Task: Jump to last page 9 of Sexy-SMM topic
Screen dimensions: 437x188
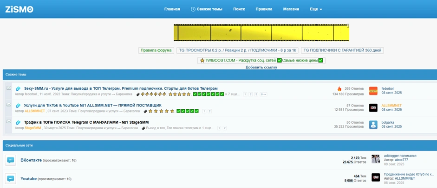Action: [x=263, y=94]
